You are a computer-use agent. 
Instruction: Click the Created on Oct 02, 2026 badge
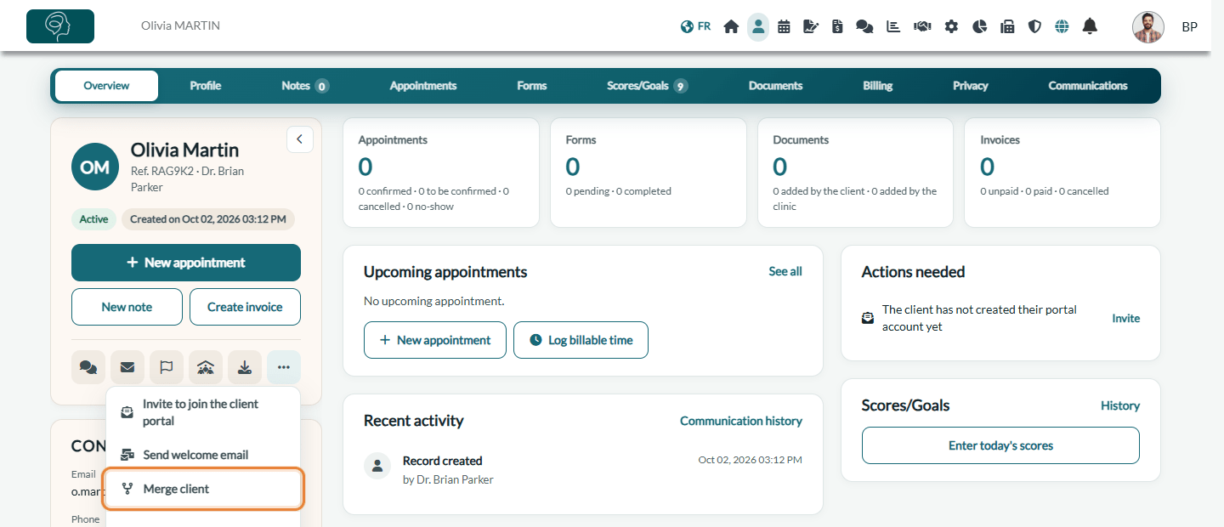pos(208,219)
